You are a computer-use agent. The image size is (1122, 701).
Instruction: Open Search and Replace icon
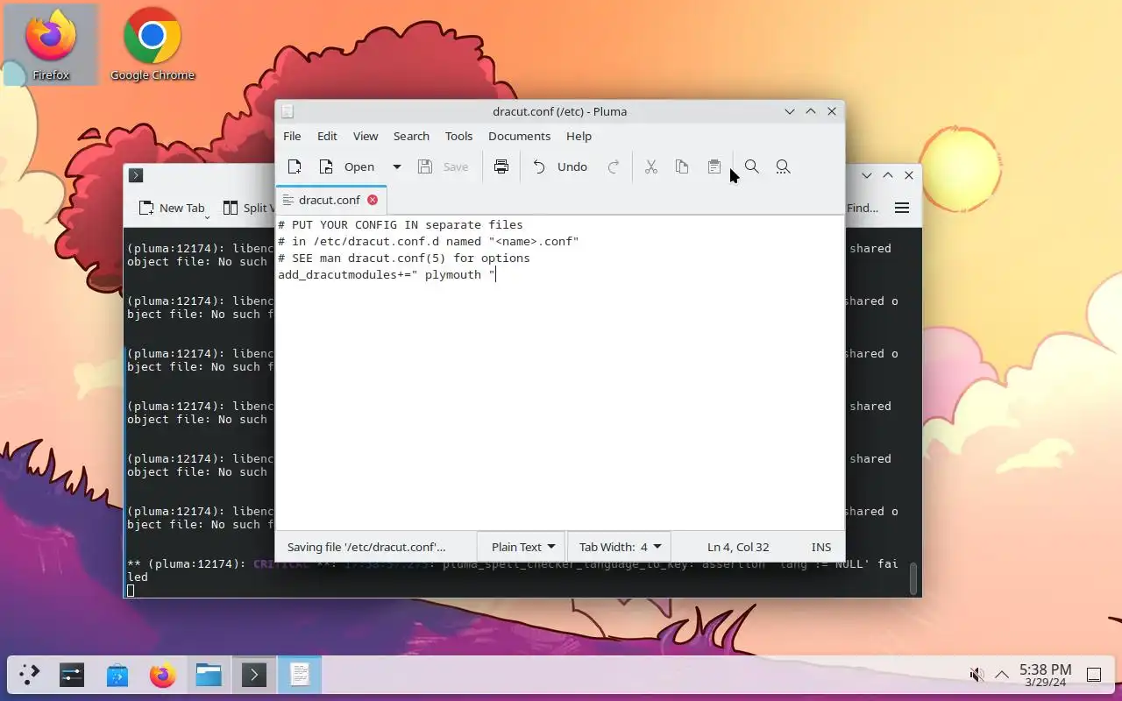tap(784, 166)
